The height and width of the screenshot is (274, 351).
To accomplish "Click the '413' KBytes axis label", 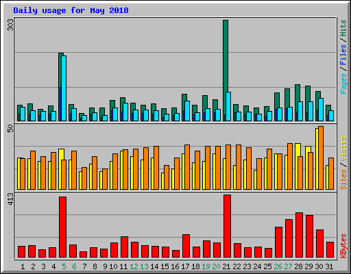I will (10, 199).
